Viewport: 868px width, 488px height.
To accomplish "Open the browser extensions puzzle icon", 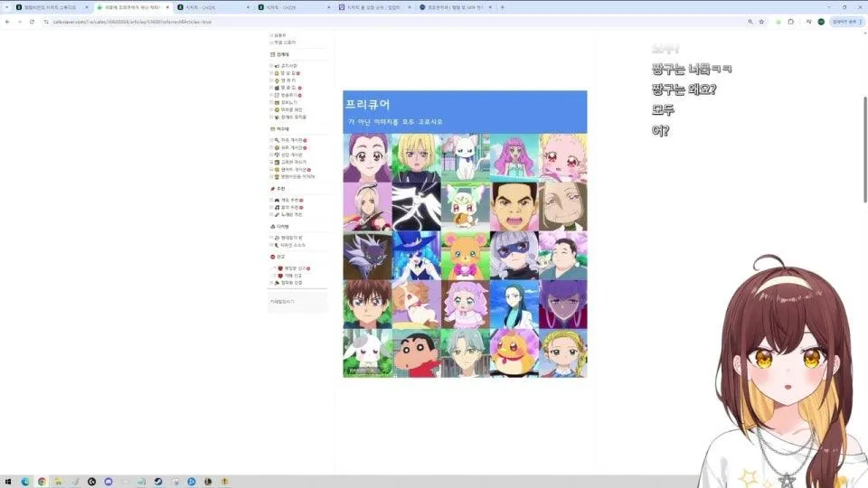I will (791, 22).
